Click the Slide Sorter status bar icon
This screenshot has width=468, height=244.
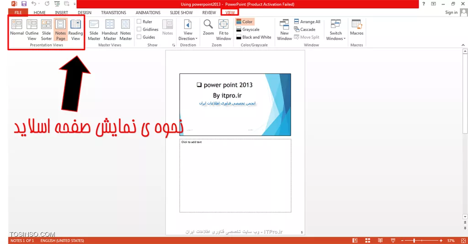click(368, 240)
